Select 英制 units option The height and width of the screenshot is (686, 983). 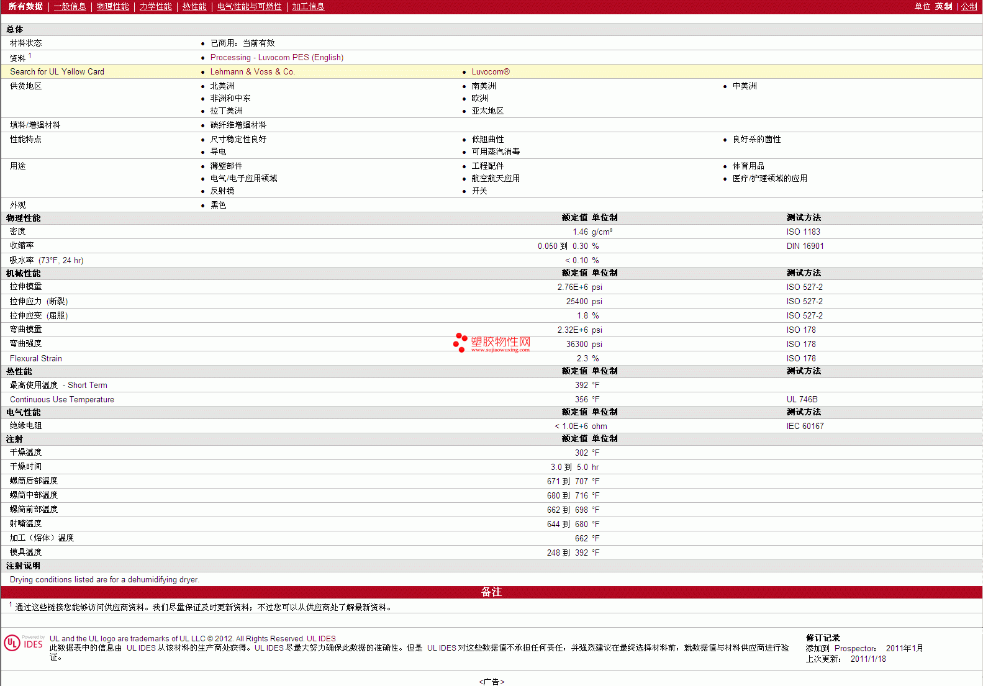[943, 6]
